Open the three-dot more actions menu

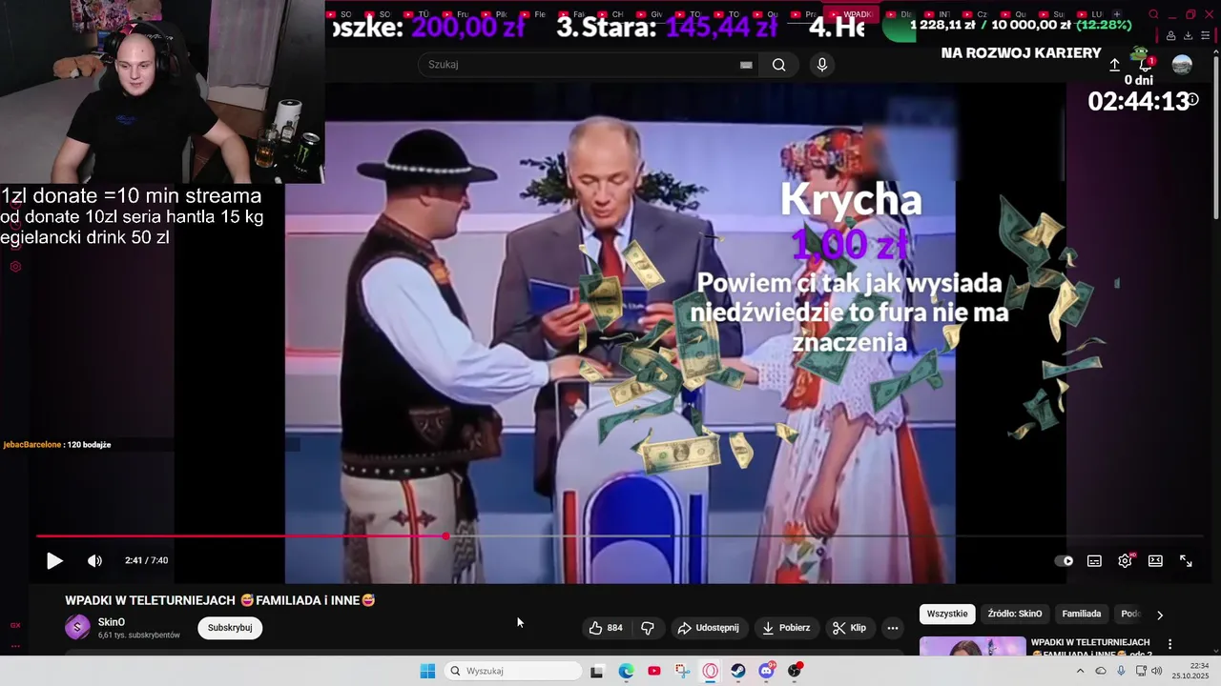click(x=892, y=628)
